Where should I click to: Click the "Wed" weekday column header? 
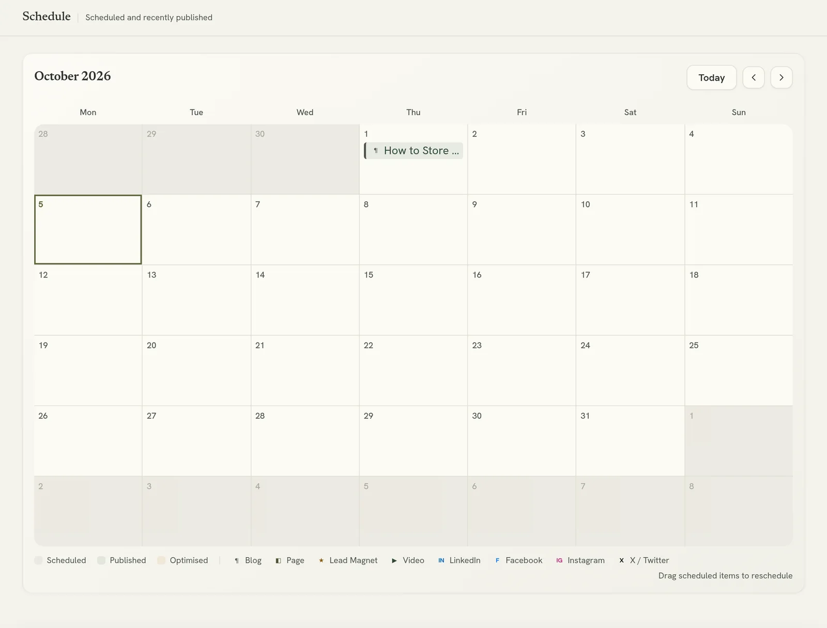tap(305, 112)
